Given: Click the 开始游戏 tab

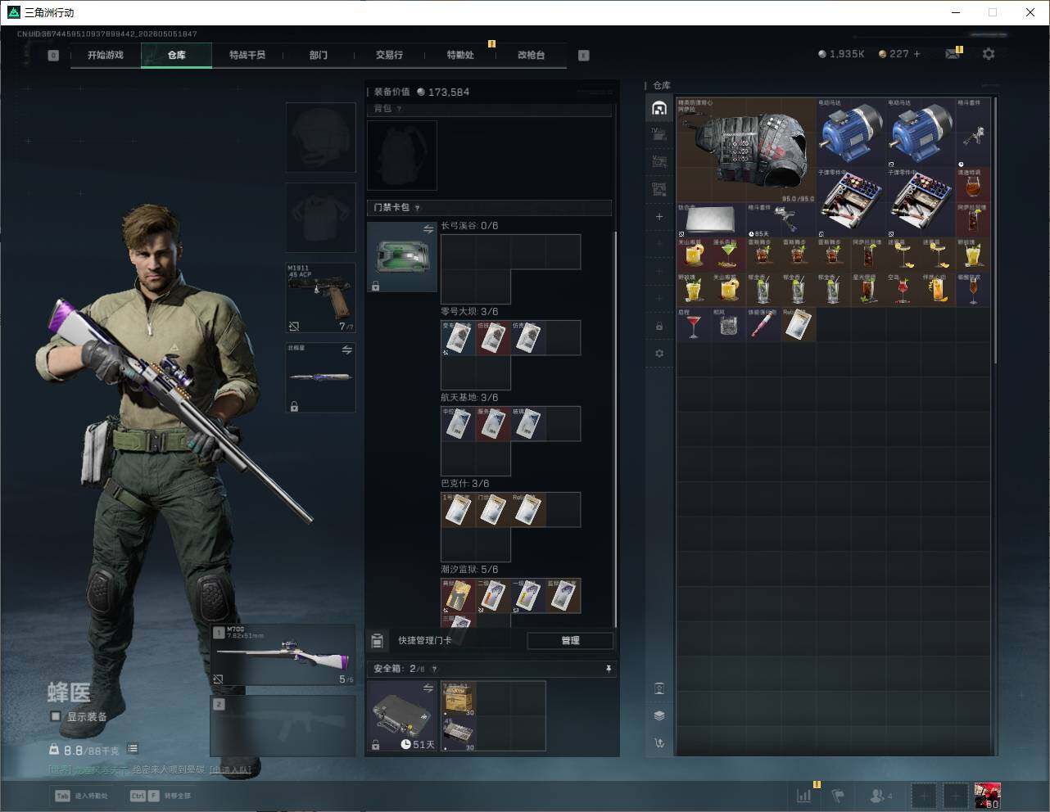Looking at the screenshot, I should tap(106, 55).
